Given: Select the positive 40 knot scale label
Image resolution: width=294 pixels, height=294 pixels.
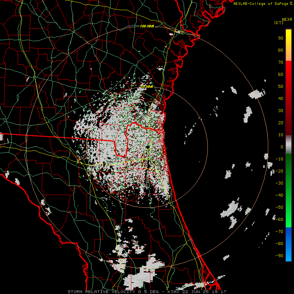Looking at the screenshot, I should 281,99.
